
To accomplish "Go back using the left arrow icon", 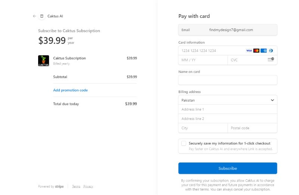I will (34, 16).
